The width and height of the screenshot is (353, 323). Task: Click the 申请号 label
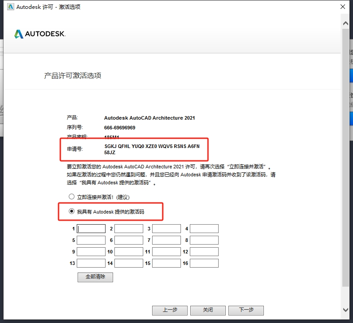pyautogui.click(x=75, y=149)
